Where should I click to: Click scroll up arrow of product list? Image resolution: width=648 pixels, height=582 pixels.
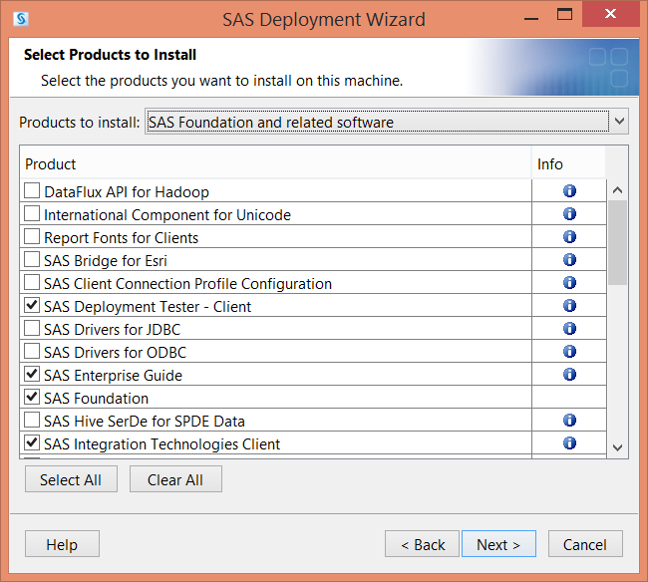click(x=617, y=190)
